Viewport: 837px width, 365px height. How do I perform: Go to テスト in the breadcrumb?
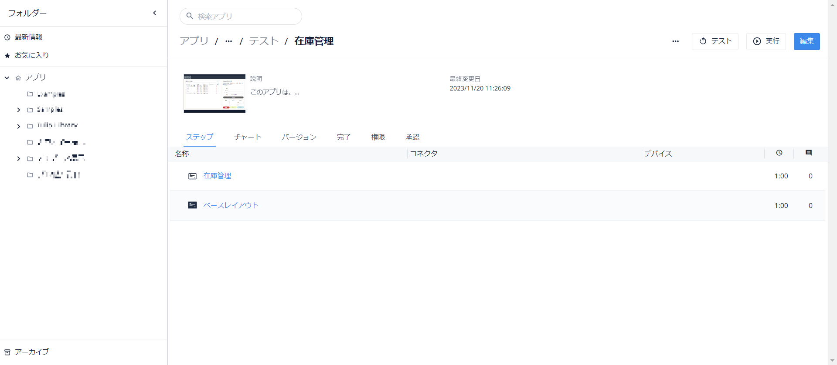coord(264,41)
